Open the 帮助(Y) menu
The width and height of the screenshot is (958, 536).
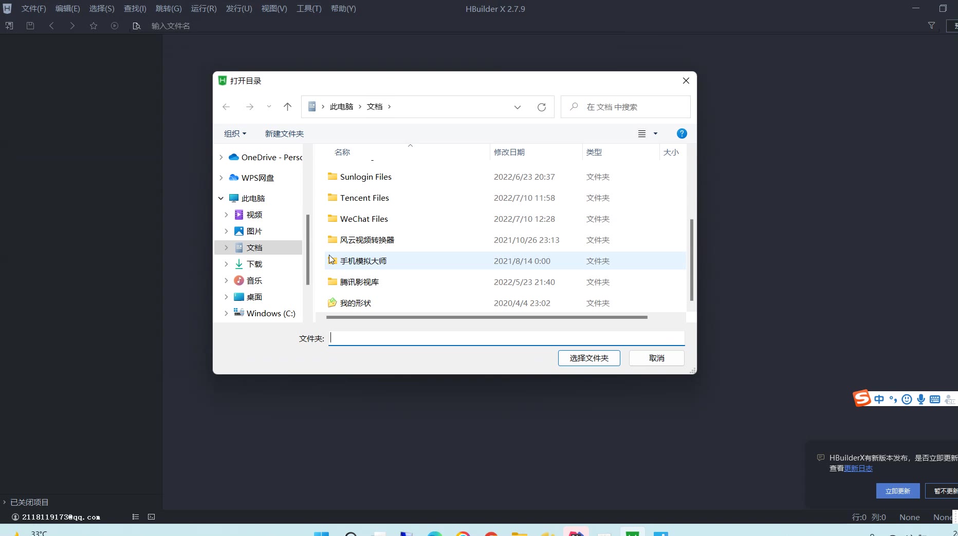[343, 9]
